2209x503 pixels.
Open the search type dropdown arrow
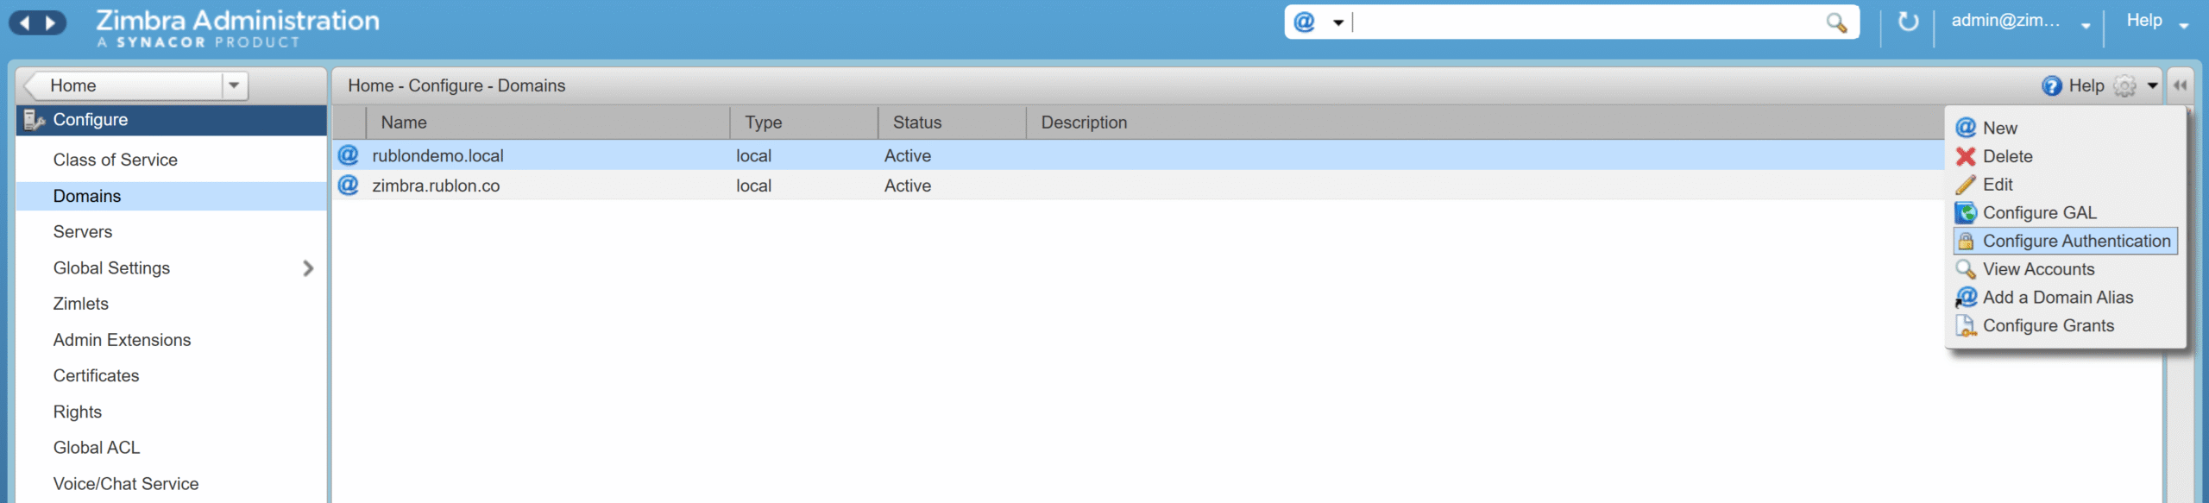click(x=1338, y=22)
